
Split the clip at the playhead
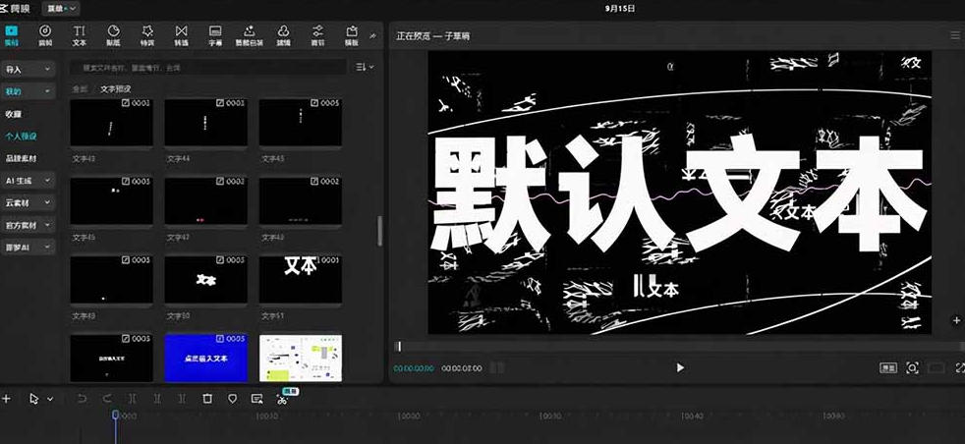coord(132,399)
